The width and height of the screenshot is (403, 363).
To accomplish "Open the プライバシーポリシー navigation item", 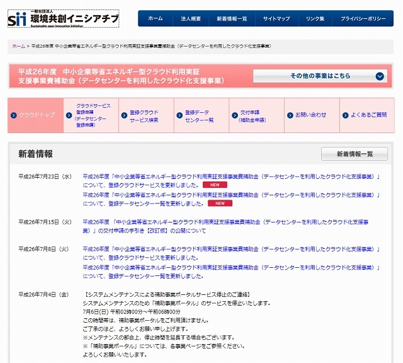I will pyautogui.click(x=363, y=18).
